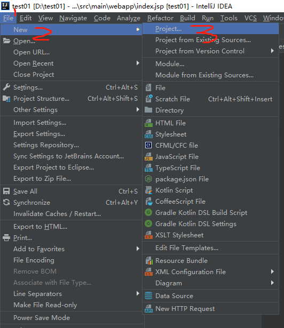The height and width of the screenshot is (328, 284).
Task: Click the Directory folder icon
Action: [x=148, y=110]
